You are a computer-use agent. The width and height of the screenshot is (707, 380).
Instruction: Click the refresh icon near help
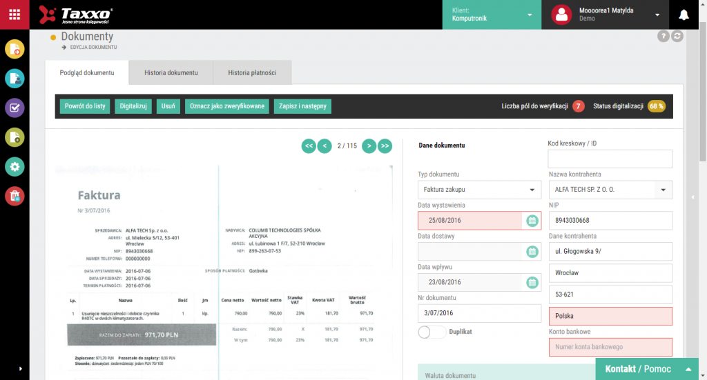(x=677, y=36)
